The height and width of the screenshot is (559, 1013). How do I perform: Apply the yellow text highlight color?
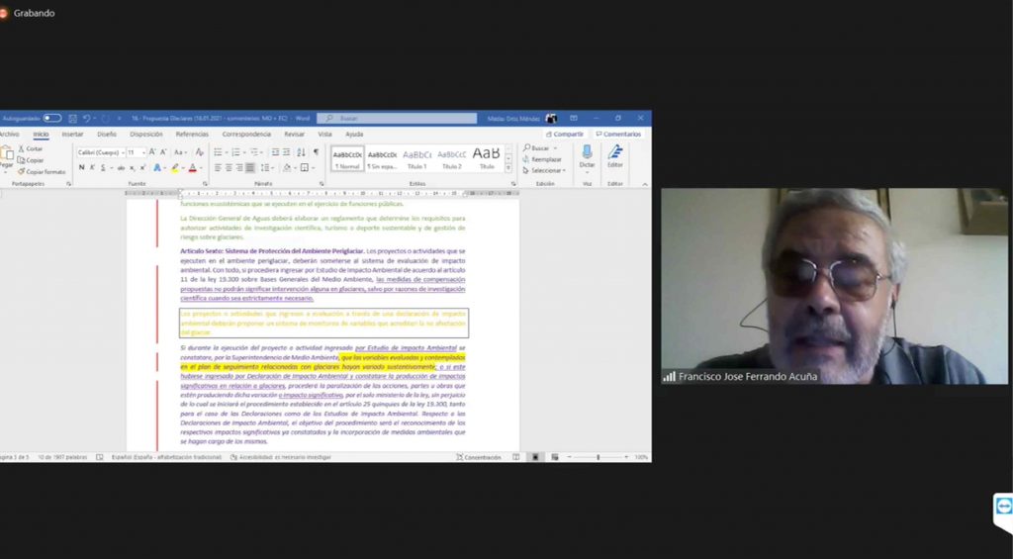pyautogui.click(x=174, y=168)
